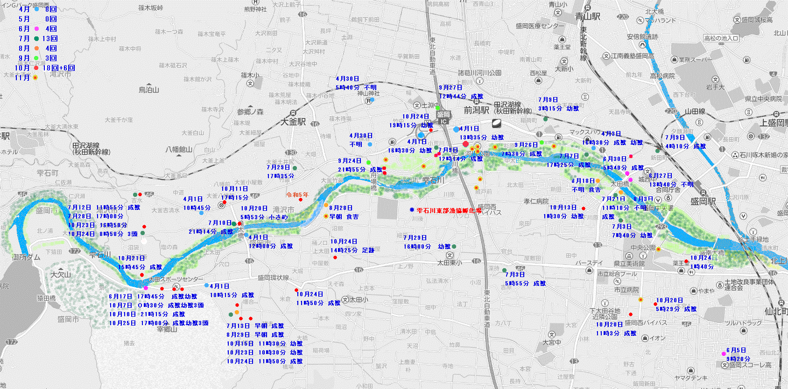
Task: Click the 盛岡誠桜高 school icon
Action: click(x=737, y=20)
